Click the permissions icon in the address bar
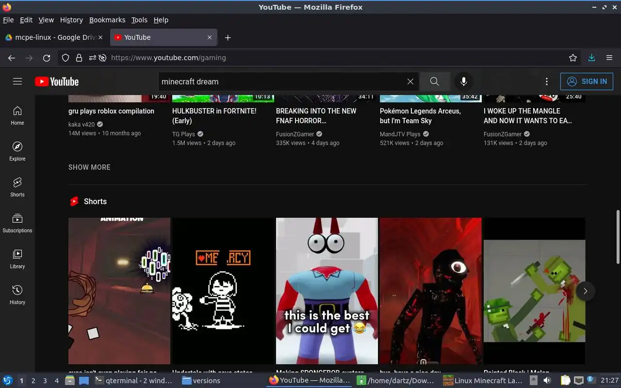This screenshot has height=388, width=621. [92, 58]
